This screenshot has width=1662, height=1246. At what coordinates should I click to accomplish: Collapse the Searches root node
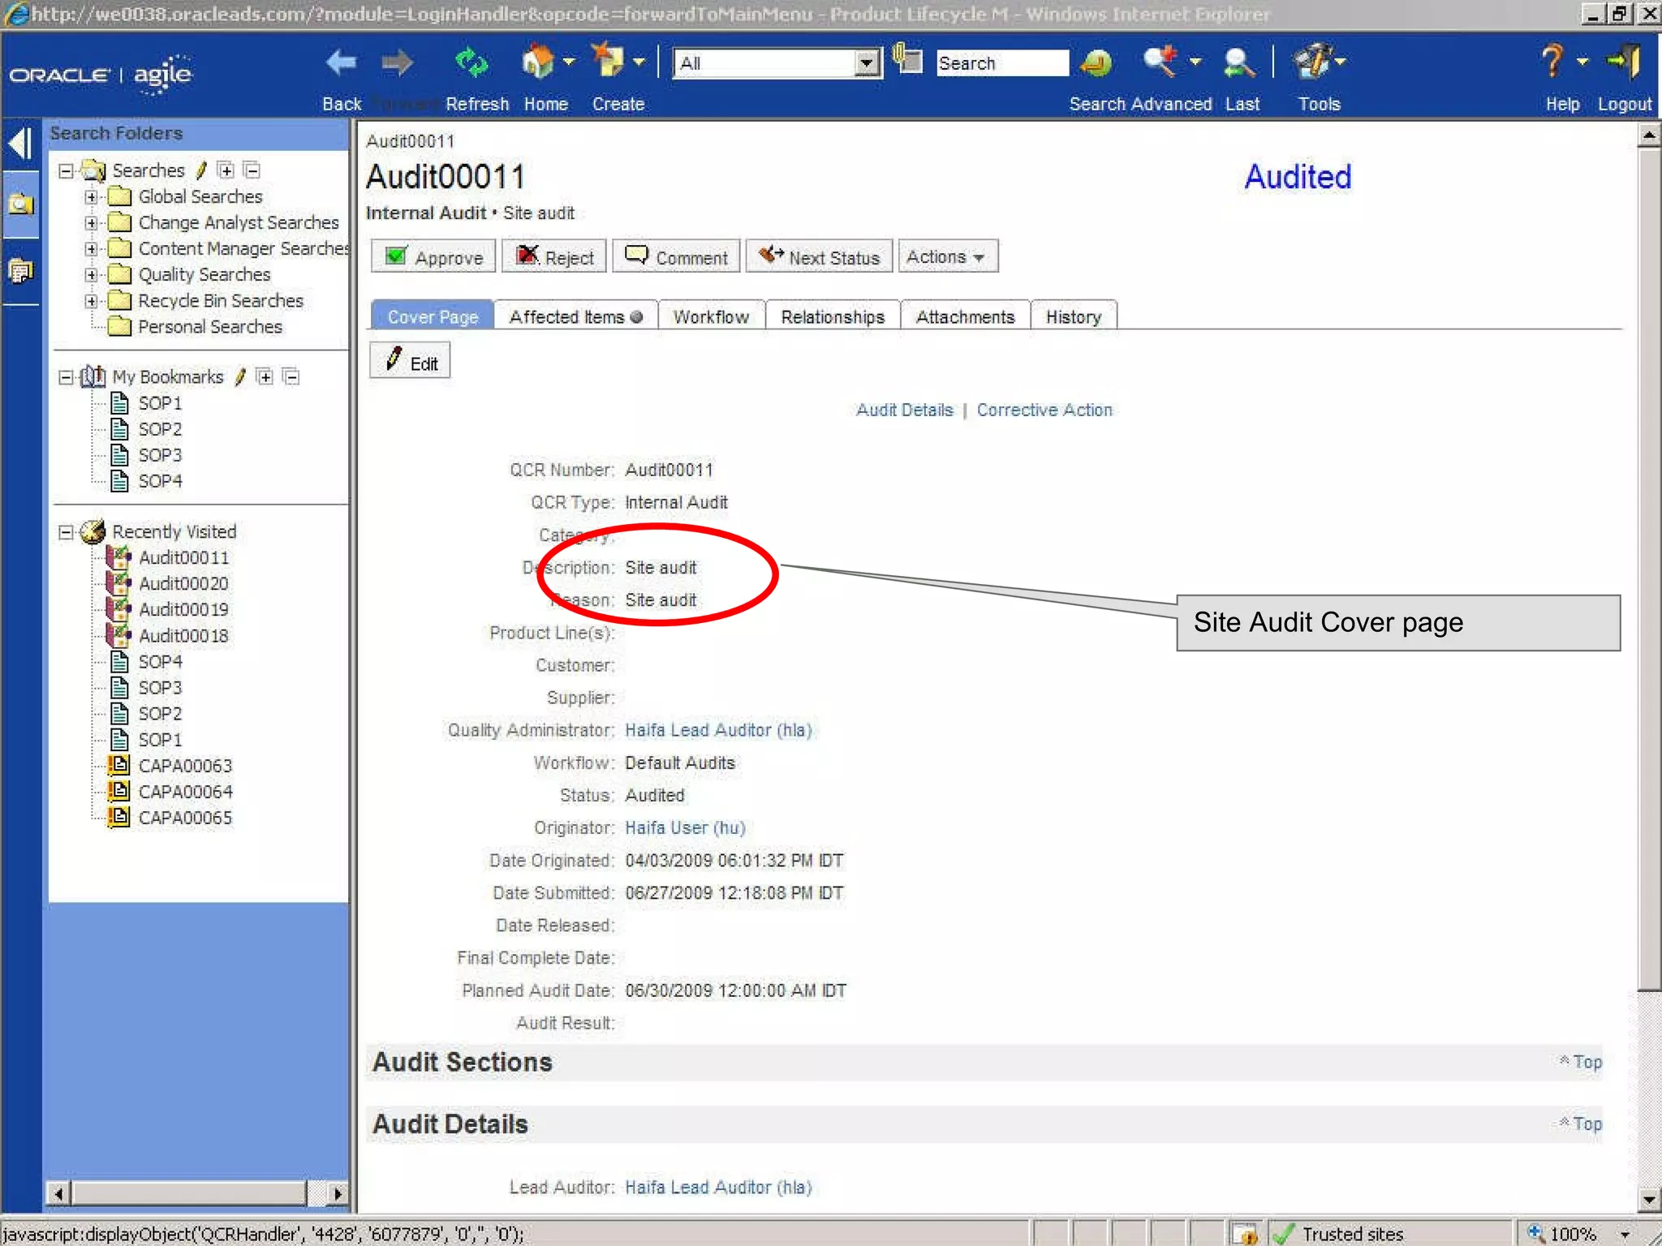(x=66, y=170)
